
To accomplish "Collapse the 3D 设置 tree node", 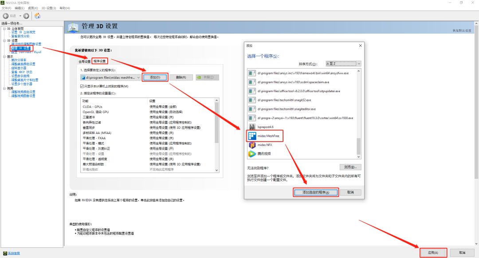I will (x=4, y=41).
